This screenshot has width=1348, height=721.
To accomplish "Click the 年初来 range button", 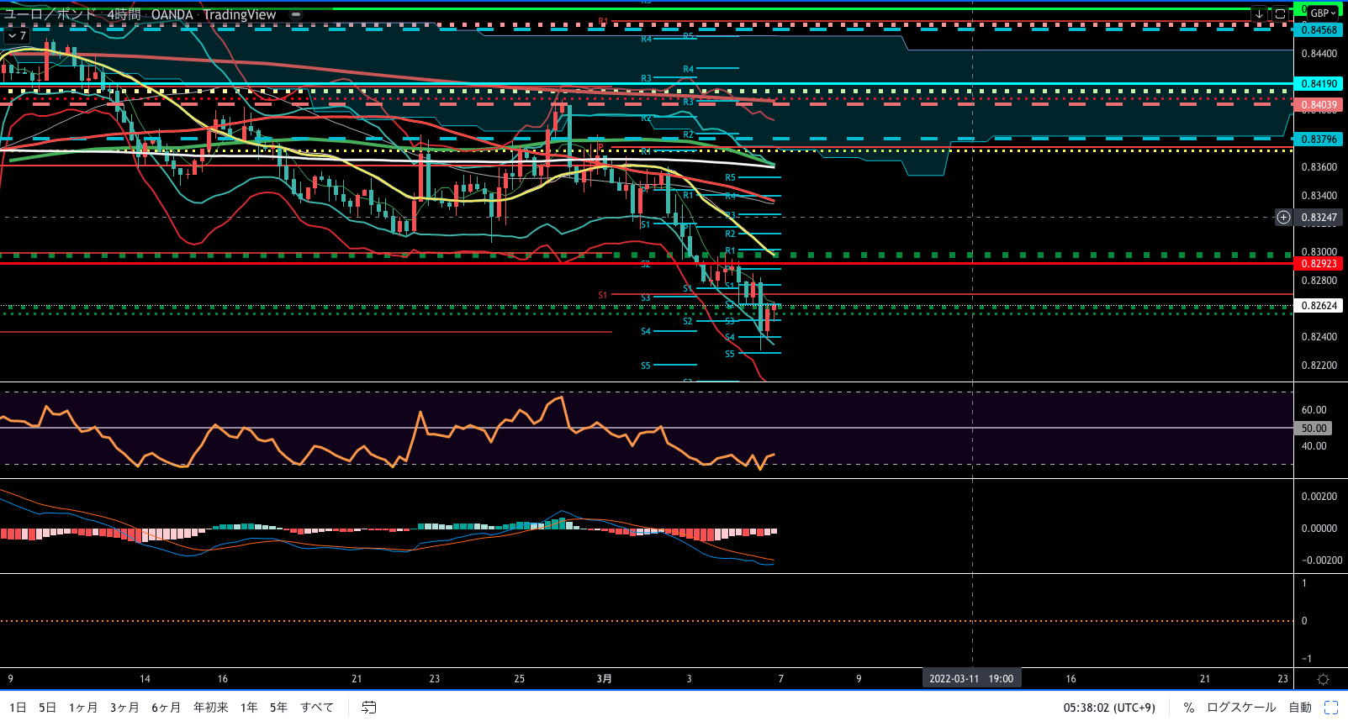I will click(x=211, y=708).
